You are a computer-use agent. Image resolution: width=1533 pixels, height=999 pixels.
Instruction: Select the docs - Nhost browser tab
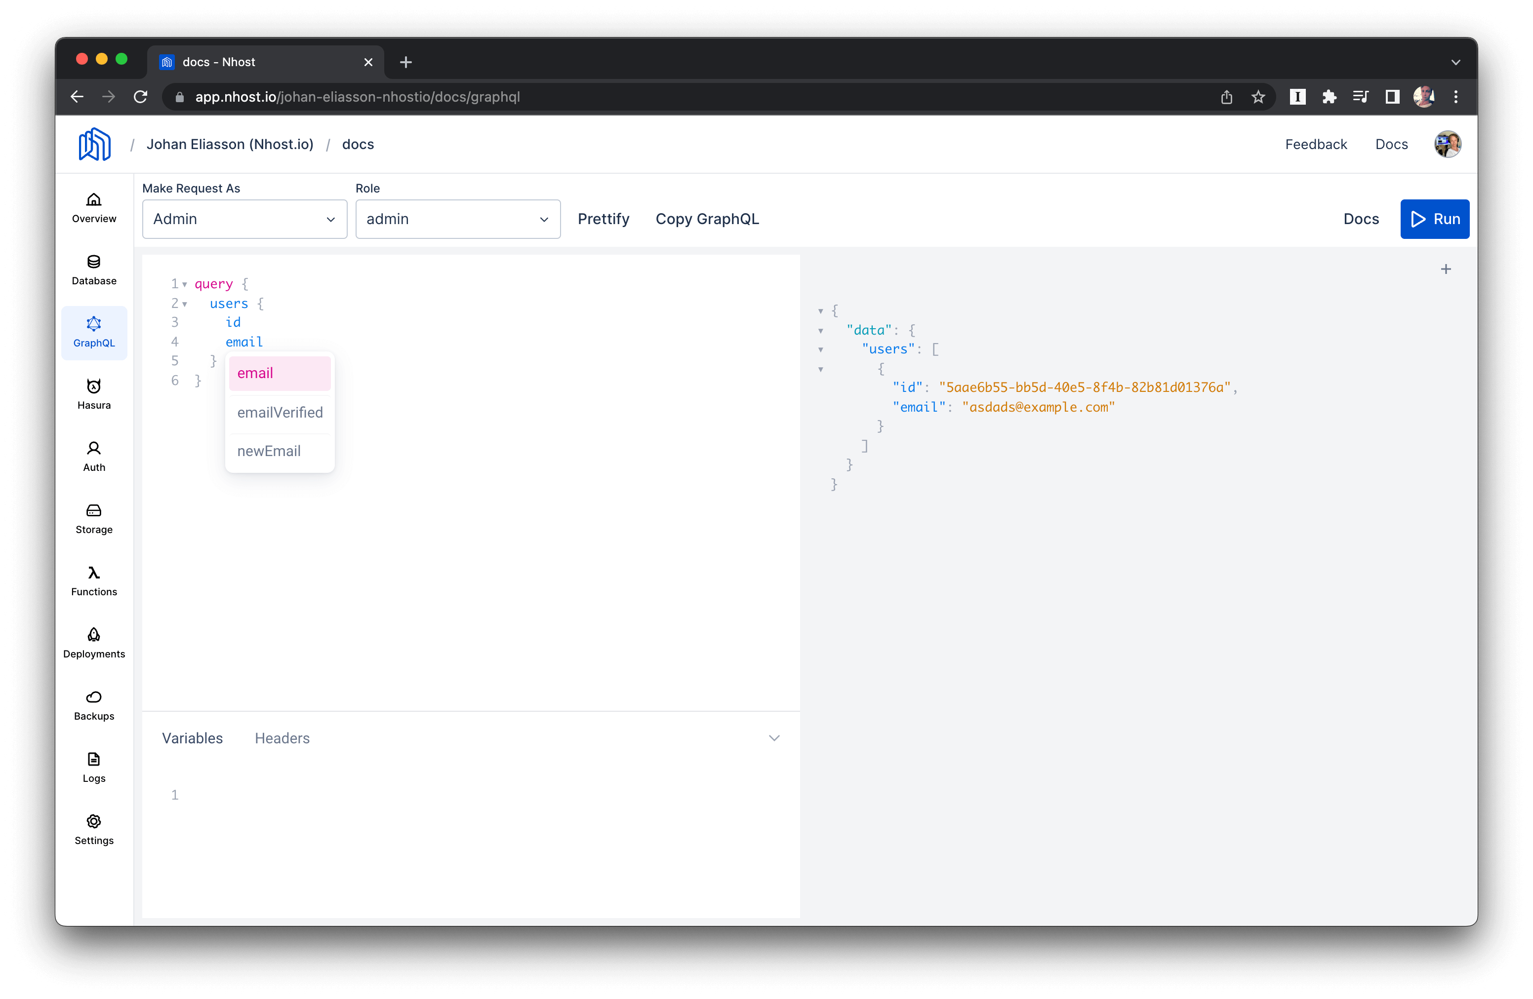[265, 62]
